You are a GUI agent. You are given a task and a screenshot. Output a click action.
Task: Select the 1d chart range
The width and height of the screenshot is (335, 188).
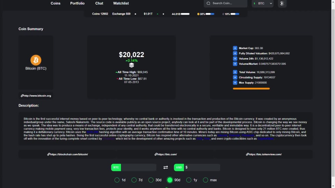pyautogui.click(x=117, y=180)
